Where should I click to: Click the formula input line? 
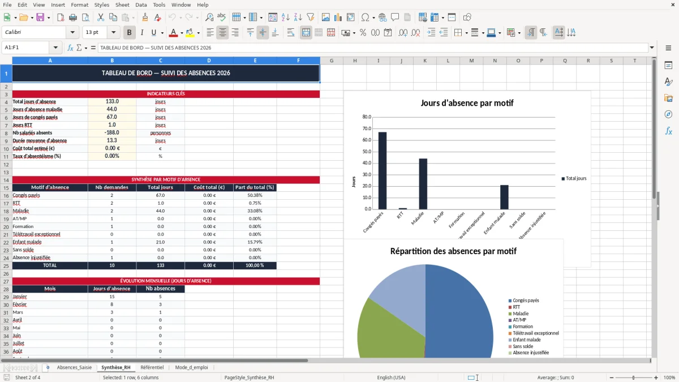pos(373,48)
